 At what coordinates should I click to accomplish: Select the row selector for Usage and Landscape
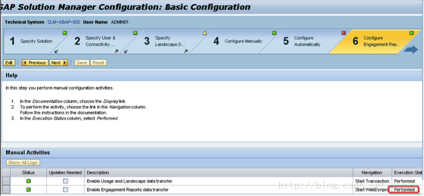[6, 181]
